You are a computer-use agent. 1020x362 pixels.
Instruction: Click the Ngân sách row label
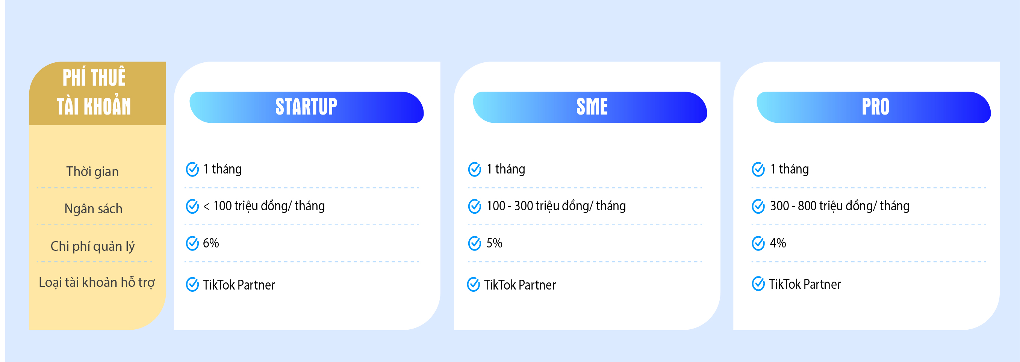click(x=94, y=208)
